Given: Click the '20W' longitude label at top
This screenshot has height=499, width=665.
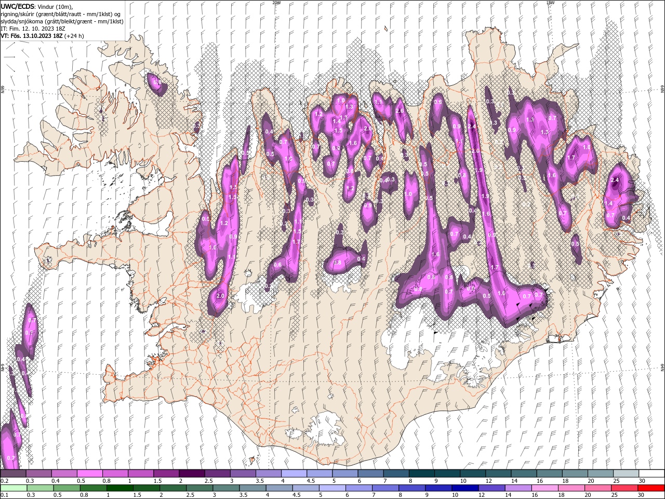Looking at the screenshot, I should (x=276, y=2).
